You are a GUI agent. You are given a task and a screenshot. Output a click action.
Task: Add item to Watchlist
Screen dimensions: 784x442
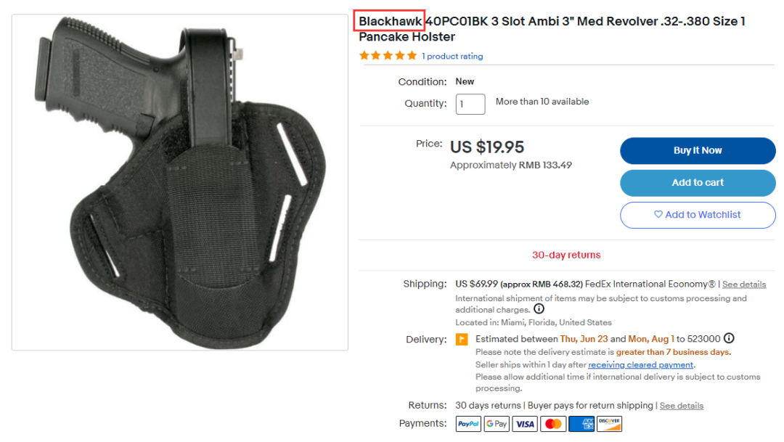coord(698,215)
